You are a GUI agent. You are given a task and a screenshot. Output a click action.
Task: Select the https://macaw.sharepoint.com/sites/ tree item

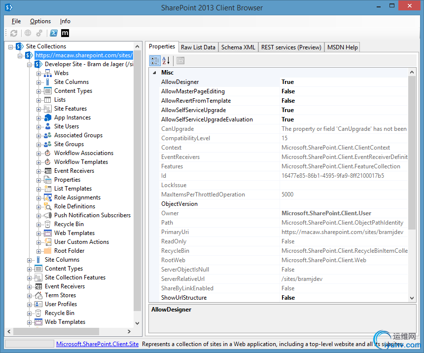(x=84, y=55)
